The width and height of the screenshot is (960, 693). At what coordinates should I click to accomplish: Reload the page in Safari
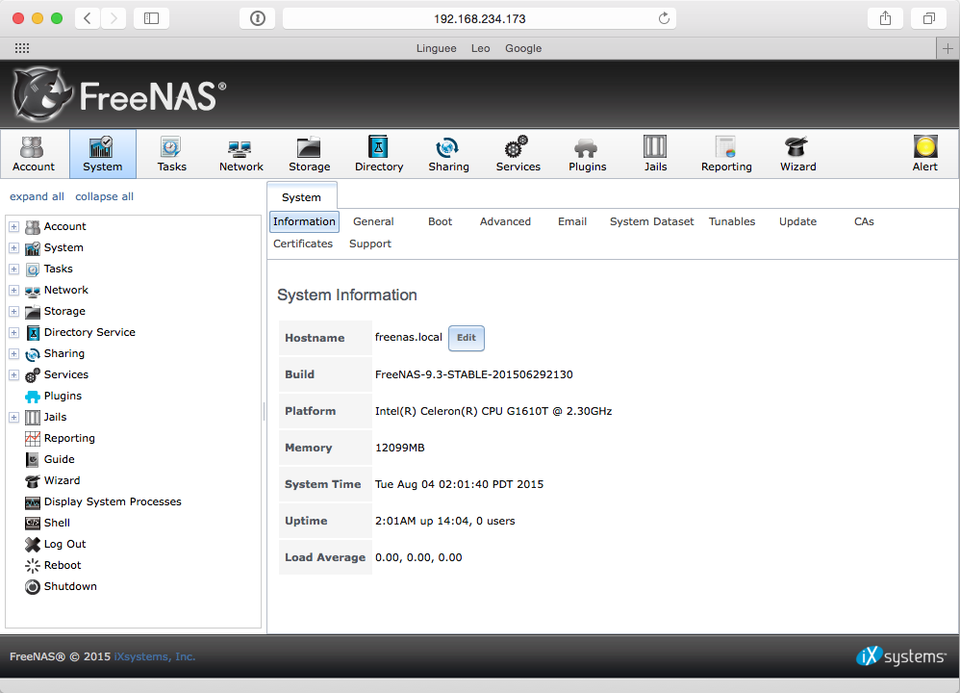pyautogui.click(x=664, y=18)
